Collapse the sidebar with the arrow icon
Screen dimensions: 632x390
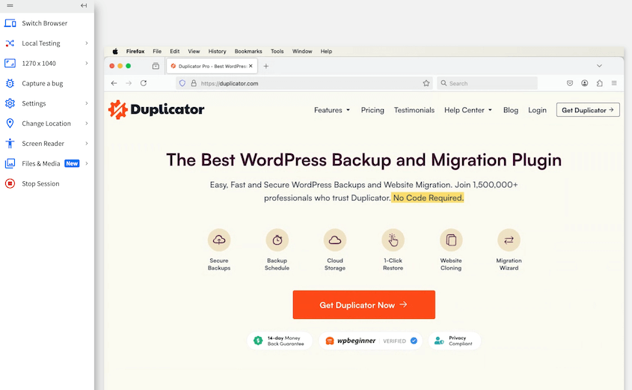point(84,6)
